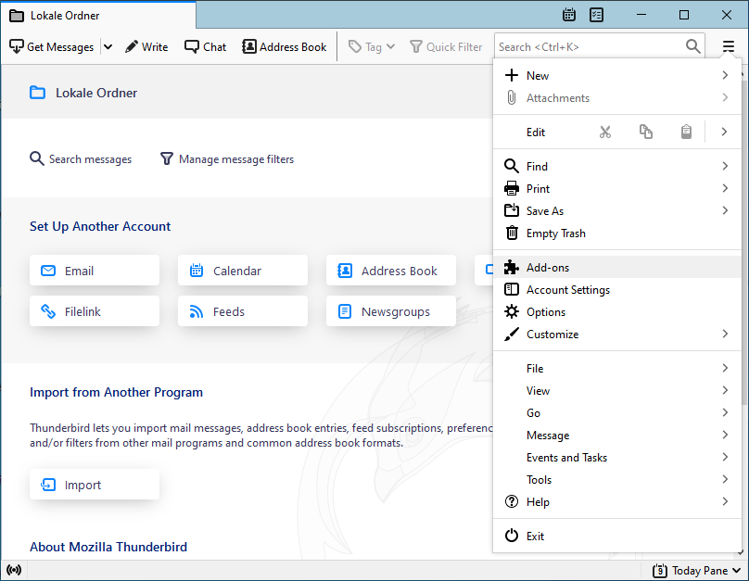The width and height of the screenshot is (749, 581).
Task: Exit Thunderbird via the Exit item
Action: coord(616,537)
